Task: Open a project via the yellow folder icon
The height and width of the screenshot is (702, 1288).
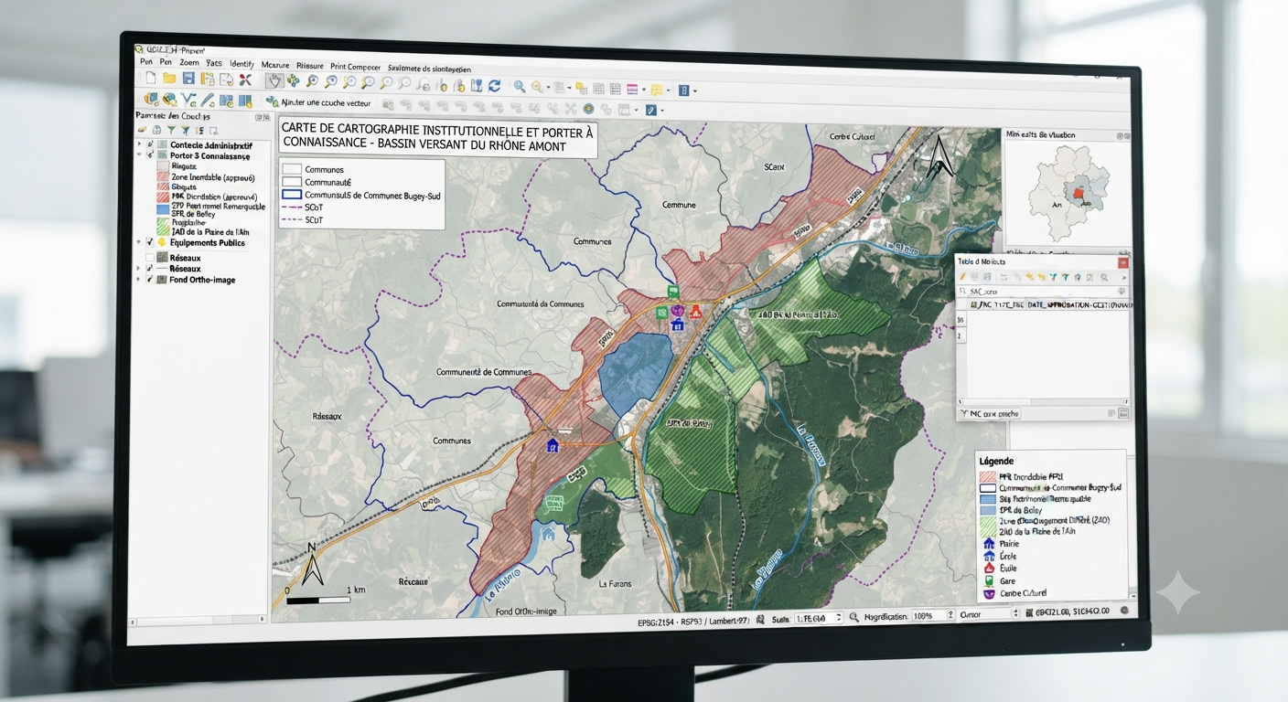Action: [169, 79]
